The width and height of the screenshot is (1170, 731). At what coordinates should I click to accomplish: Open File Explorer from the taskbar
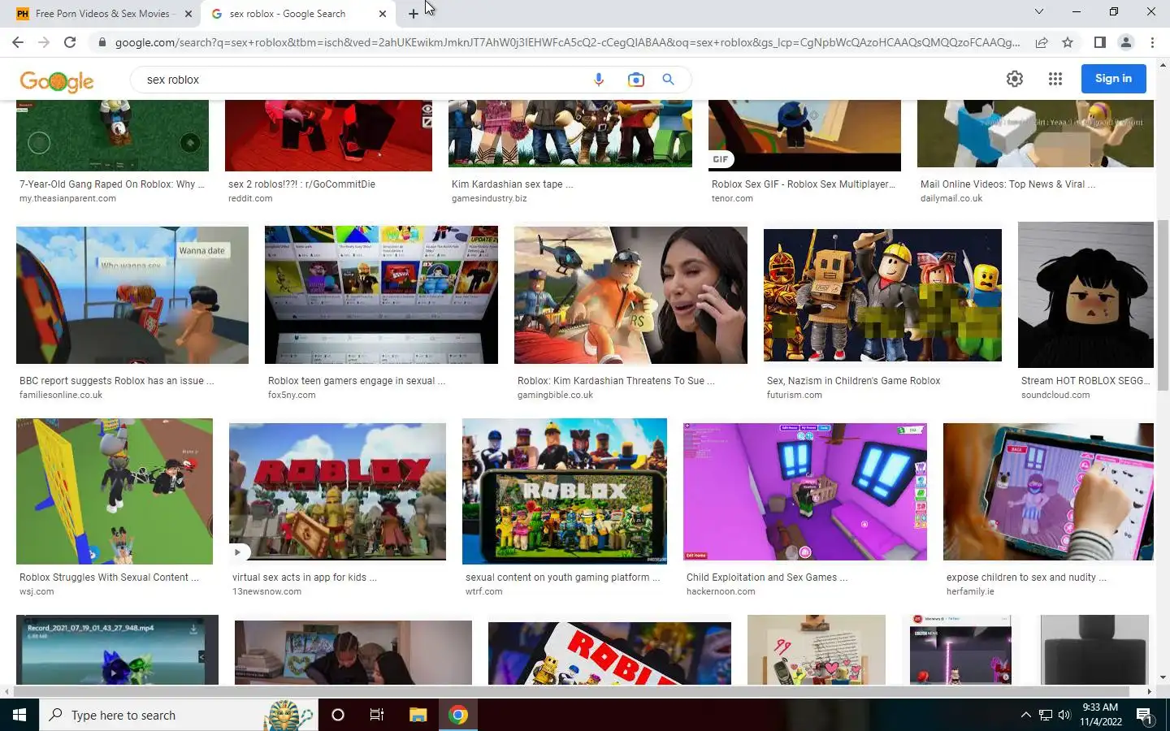point(418,715)
